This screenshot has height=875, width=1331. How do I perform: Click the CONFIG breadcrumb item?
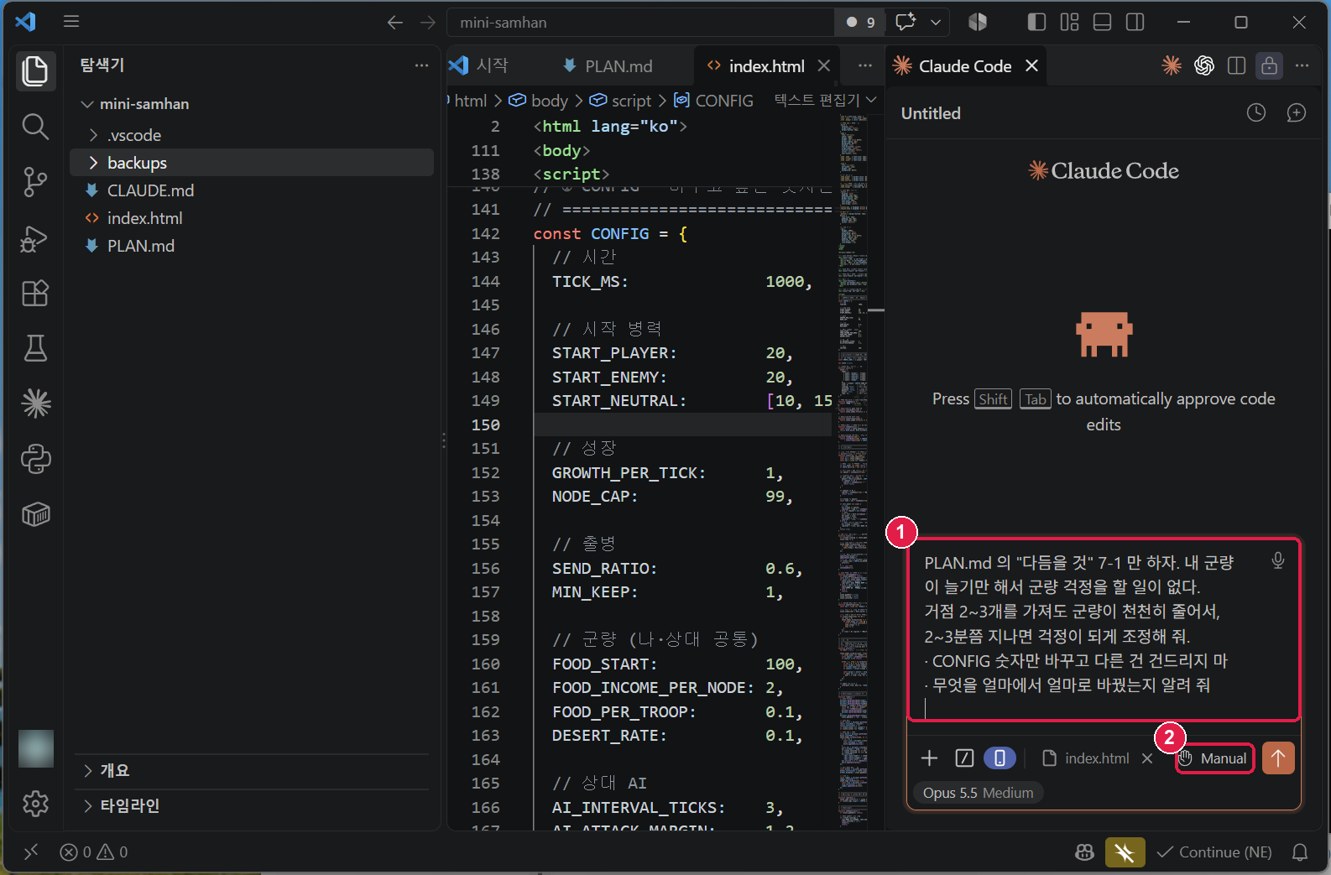[x=714, y=101]
